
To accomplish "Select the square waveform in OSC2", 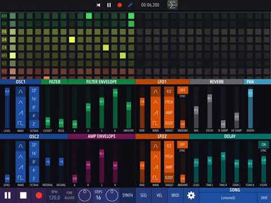I will coord(20,178).
